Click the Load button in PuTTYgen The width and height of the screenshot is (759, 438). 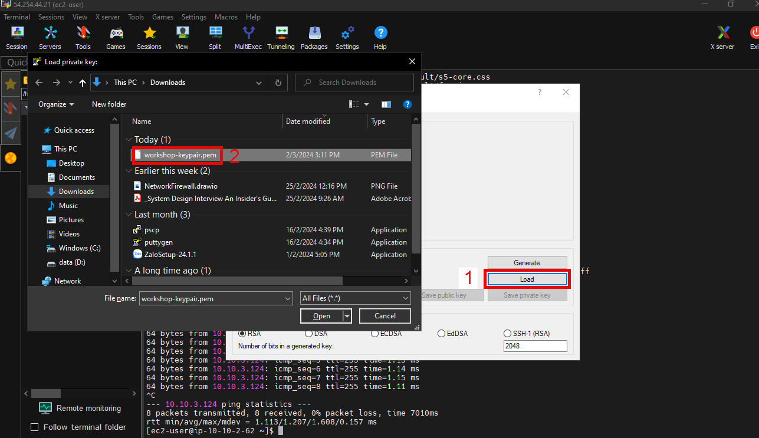527,279
